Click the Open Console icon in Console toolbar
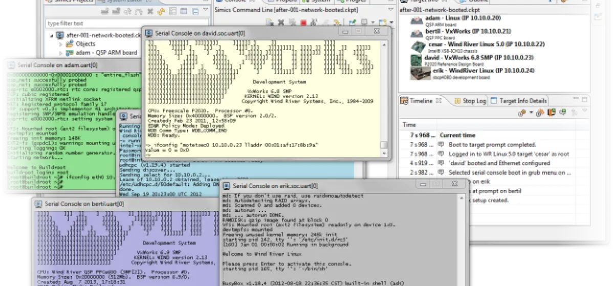 point(382,23)
